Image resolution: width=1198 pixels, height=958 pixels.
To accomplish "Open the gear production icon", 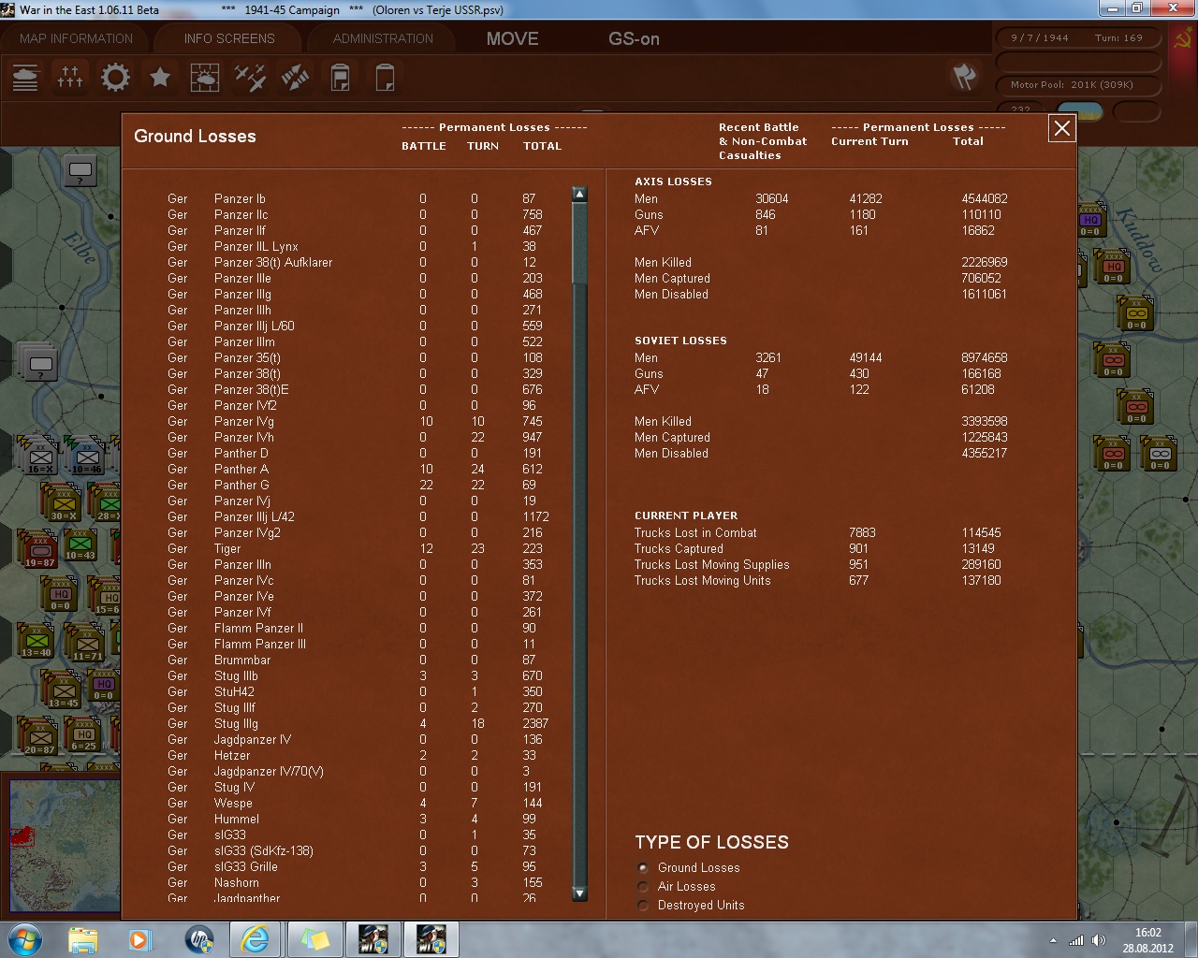I will 115,78.
